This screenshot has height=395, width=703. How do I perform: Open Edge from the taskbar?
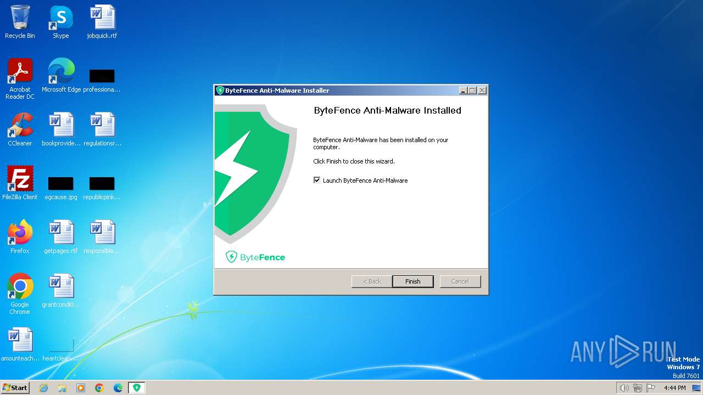point(118,388)
